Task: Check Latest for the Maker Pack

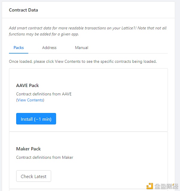Action: coord(34,176)
